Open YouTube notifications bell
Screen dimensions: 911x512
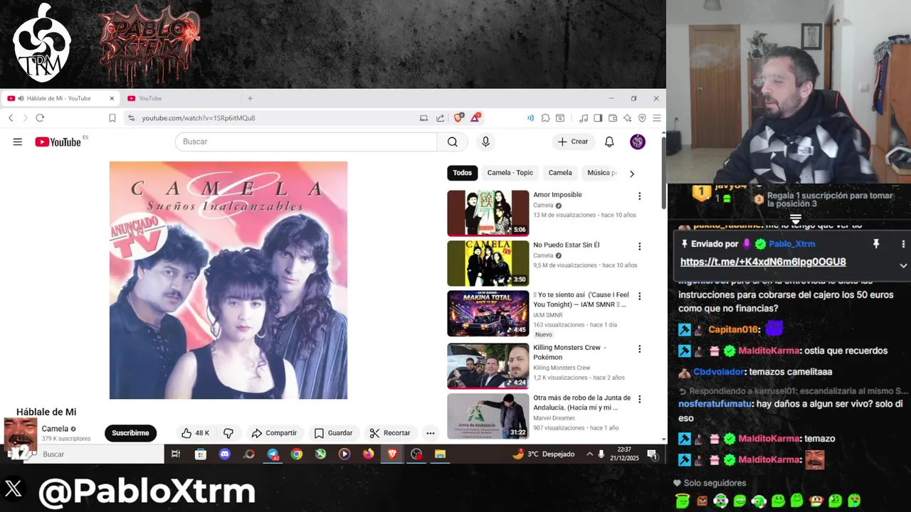point(609,142)
